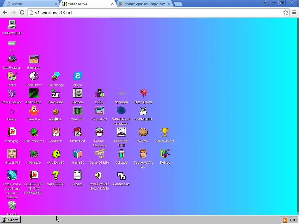This screenshot has width=299, height=224.
Task: Open WIN93TOUR simulator
Action: click(121, 111)
